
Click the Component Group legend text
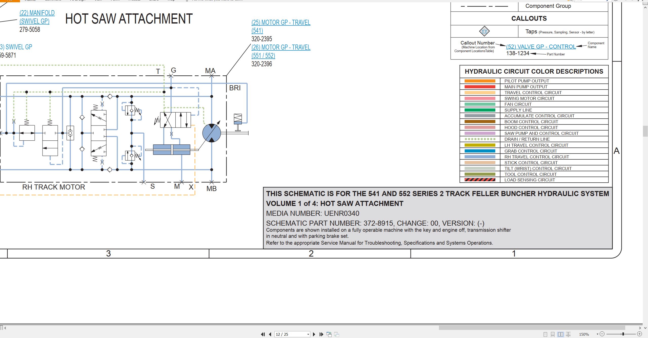click(548, 6)
